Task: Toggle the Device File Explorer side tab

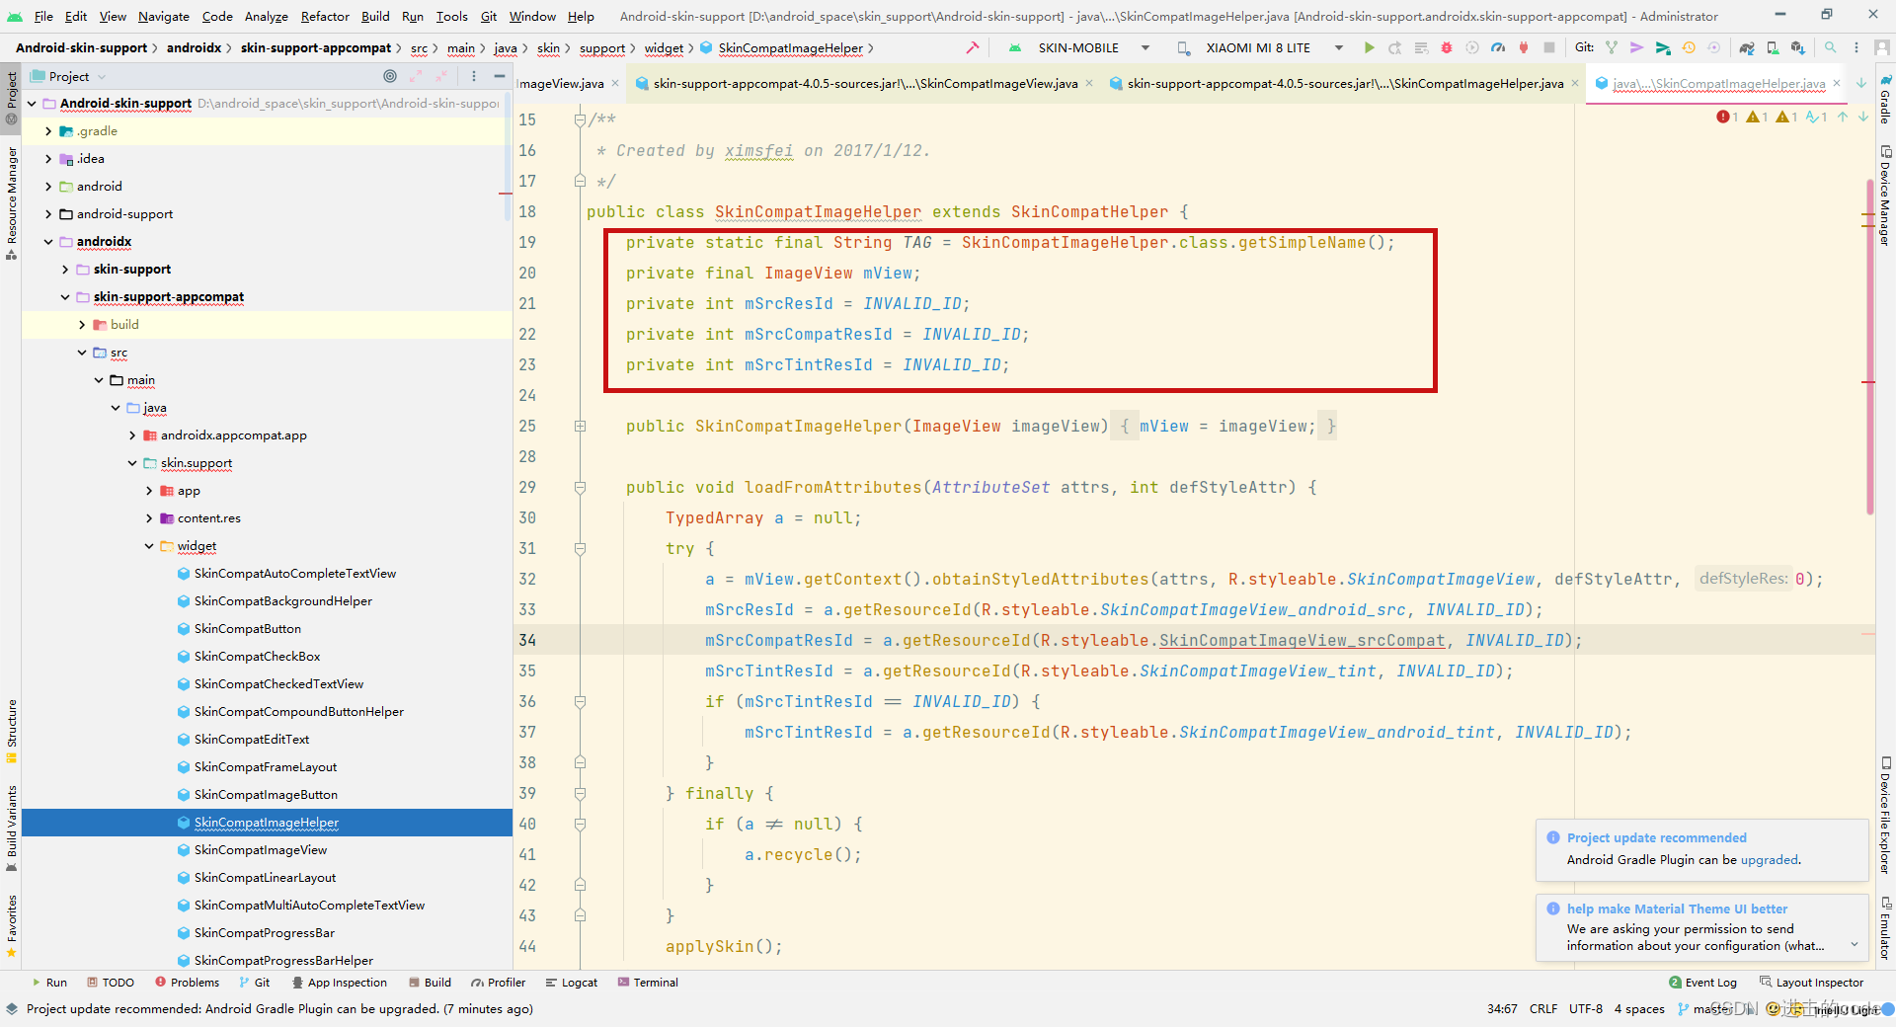Action: click(1885, 815)
